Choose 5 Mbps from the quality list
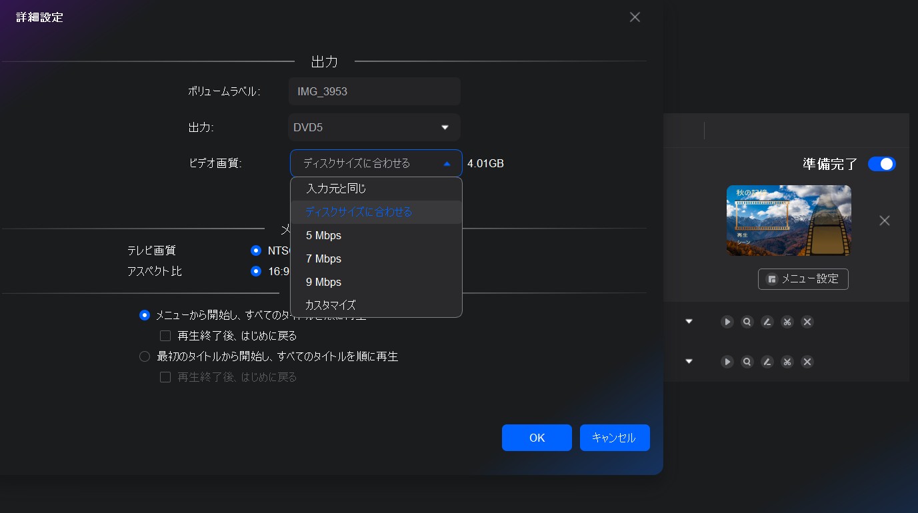The width and height of the screenshot is (918, 513). pyautogui.click(x=323, y=235)
